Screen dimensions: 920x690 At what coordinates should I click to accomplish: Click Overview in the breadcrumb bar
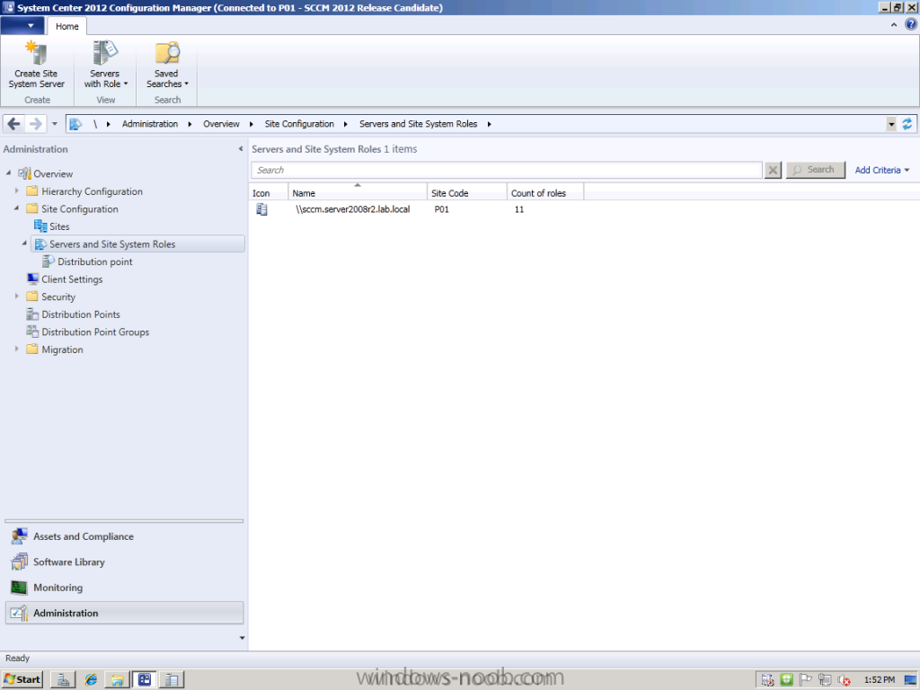coord(221,124)
